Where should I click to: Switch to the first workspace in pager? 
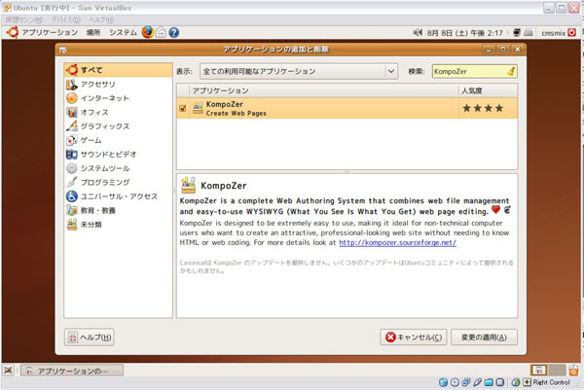pos(539,371)
